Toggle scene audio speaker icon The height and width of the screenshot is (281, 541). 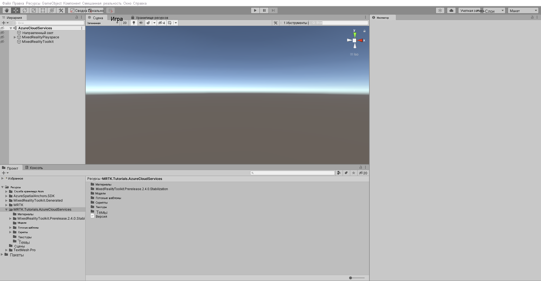point(141,23)
